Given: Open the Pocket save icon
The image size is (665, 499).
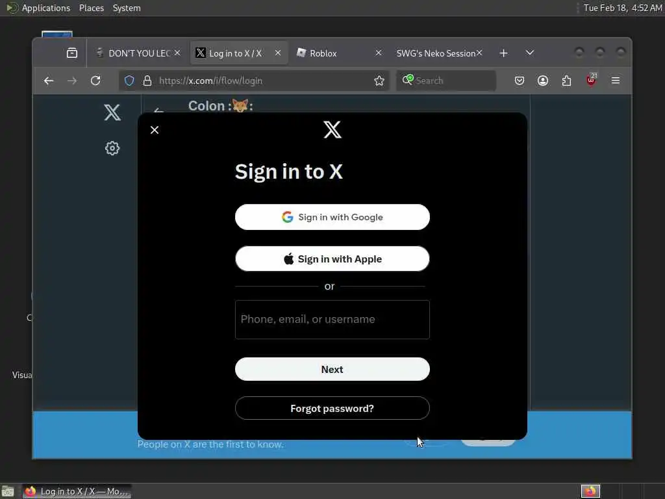Looking at the screenshot, I should (x=520, y=81).
